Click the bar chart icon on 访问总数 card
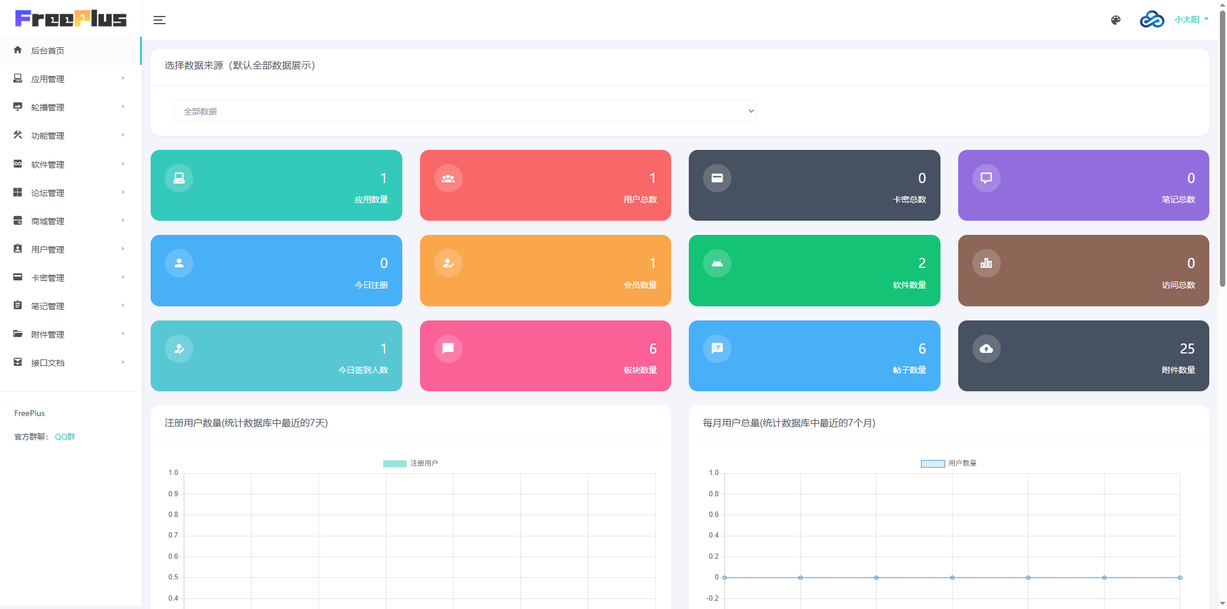This screenshot has height=609, width=1227. (x=986, y=263)
